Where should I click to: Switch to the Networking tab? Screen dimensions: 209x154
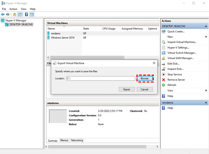77,140
